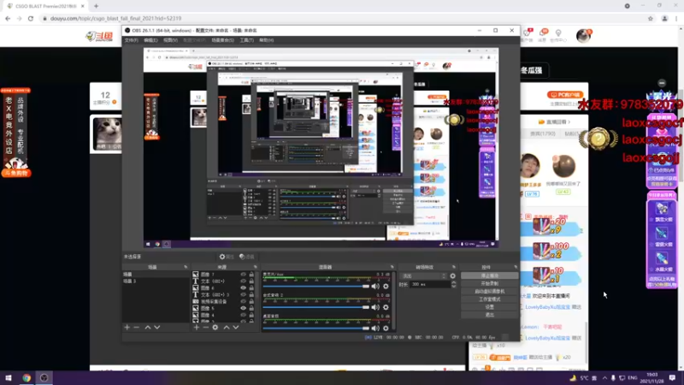Pop out the 控件 dock panel
Screen dimensions: 684x385
point(516,267)
